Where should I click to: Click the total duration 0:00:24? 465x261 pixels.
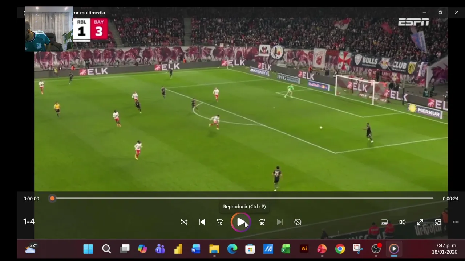[450, 199]
